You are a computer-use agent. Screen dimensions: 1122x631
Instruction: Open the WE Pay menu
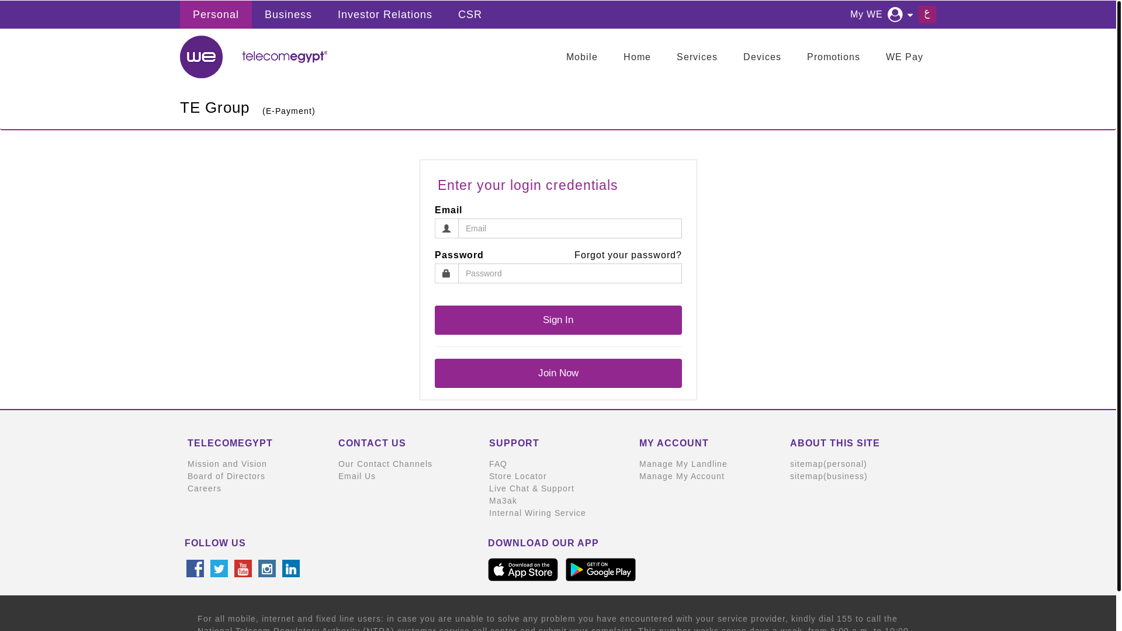[905, 57]
